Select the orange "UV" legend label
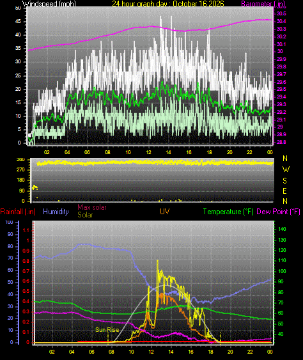Screen dimensions: 303x360 pyautogui.click(x=164, y=212)
